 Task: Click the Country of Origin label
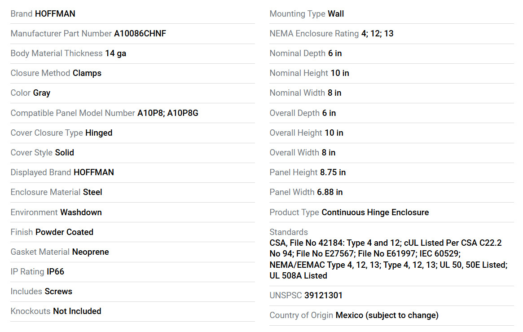(x=301, y=315)
